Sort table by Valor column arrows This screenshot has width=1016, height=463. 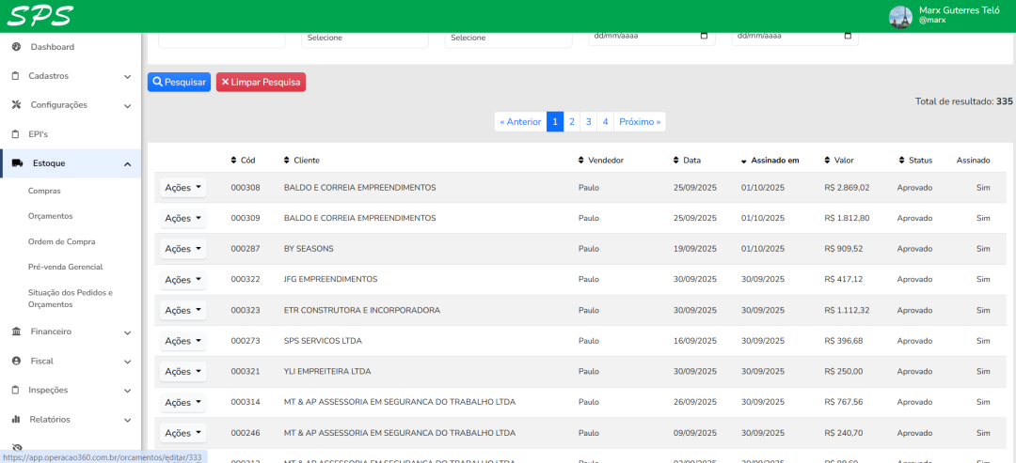click(x=827, y=161)
